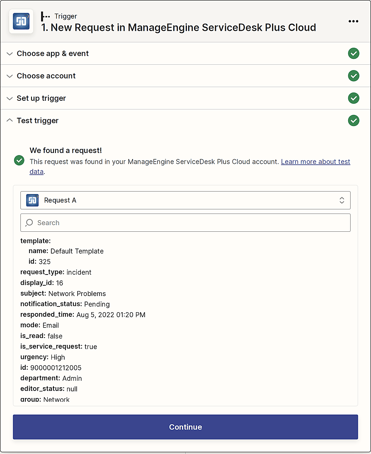Focus the Search input field
371x454 pixels.
click(x=191, y=223)
